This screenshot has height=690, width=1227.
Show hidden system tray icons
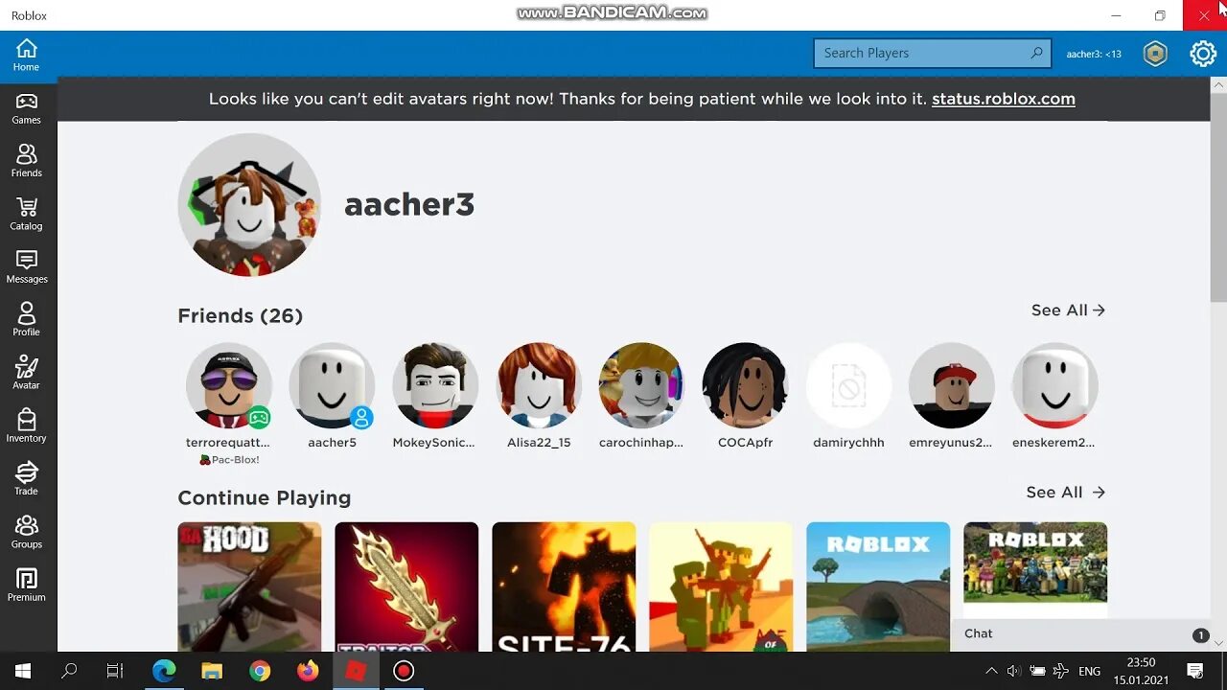[991, 671]
